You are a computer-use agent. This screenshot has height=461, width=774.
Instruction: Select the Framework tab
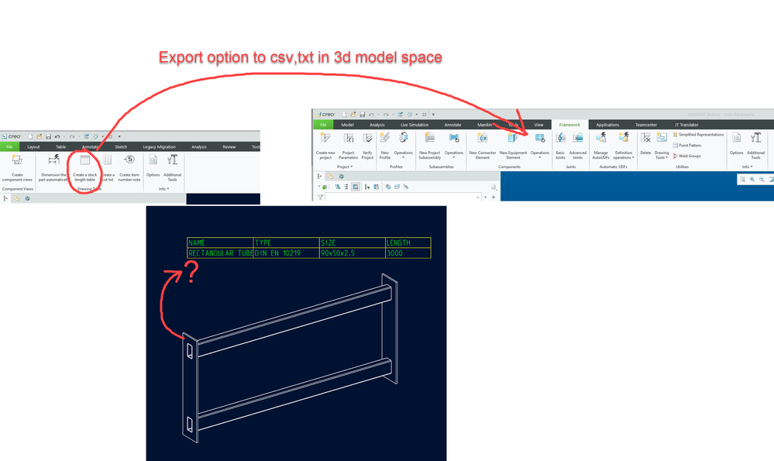[x=569, y=125]
